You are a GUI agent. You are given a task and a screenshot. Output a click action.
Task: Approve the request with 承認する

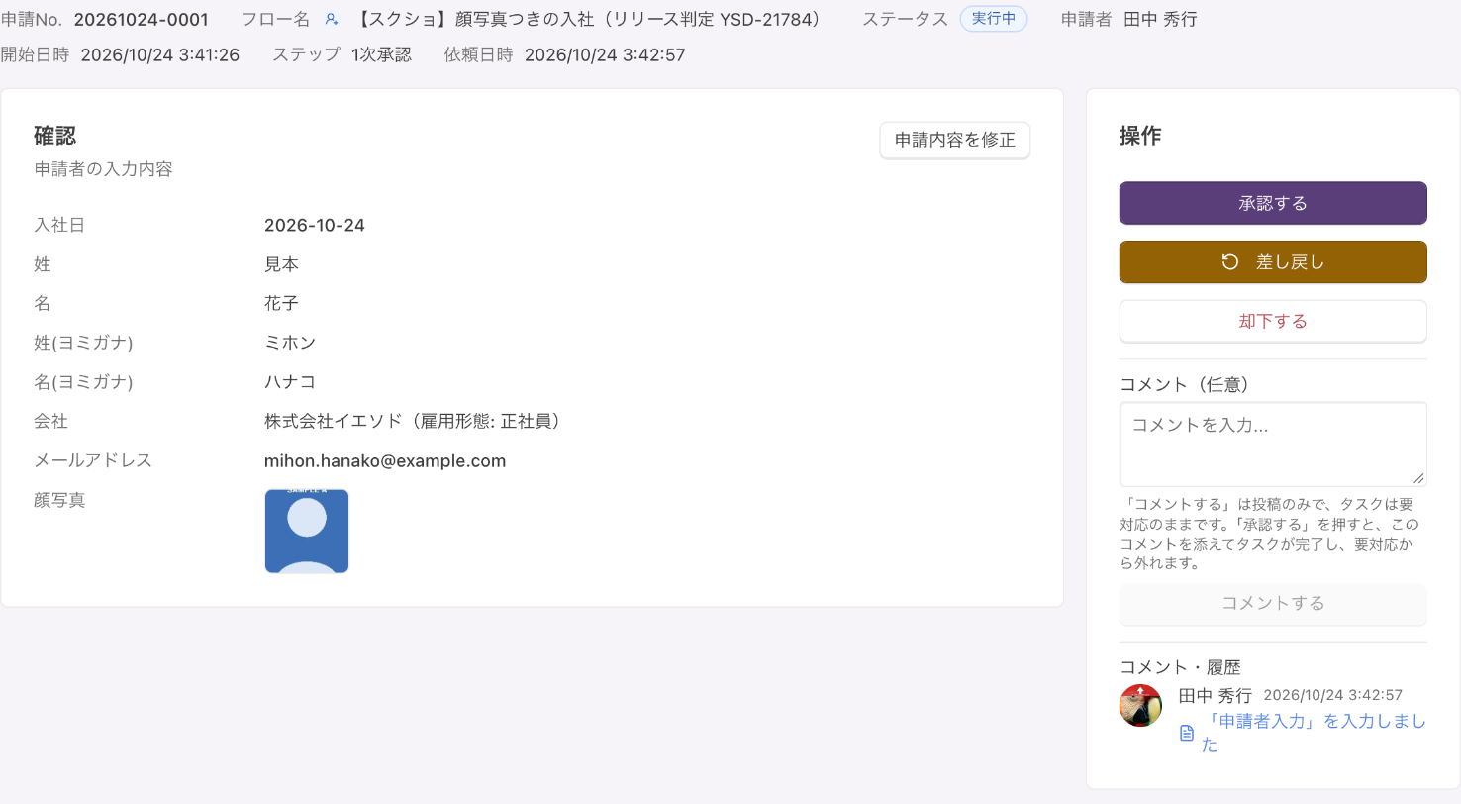tap(1273, 203)
